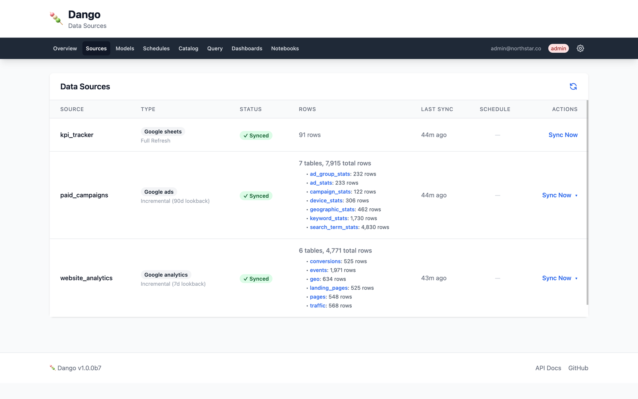Open the pages table link
Image resolution: width=638 pixels, height=399 pixels.
tap(318, 297)
